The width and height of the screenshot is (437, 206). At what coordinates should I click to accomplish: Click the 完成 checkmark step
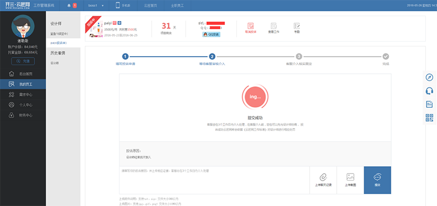pos(386,57)
